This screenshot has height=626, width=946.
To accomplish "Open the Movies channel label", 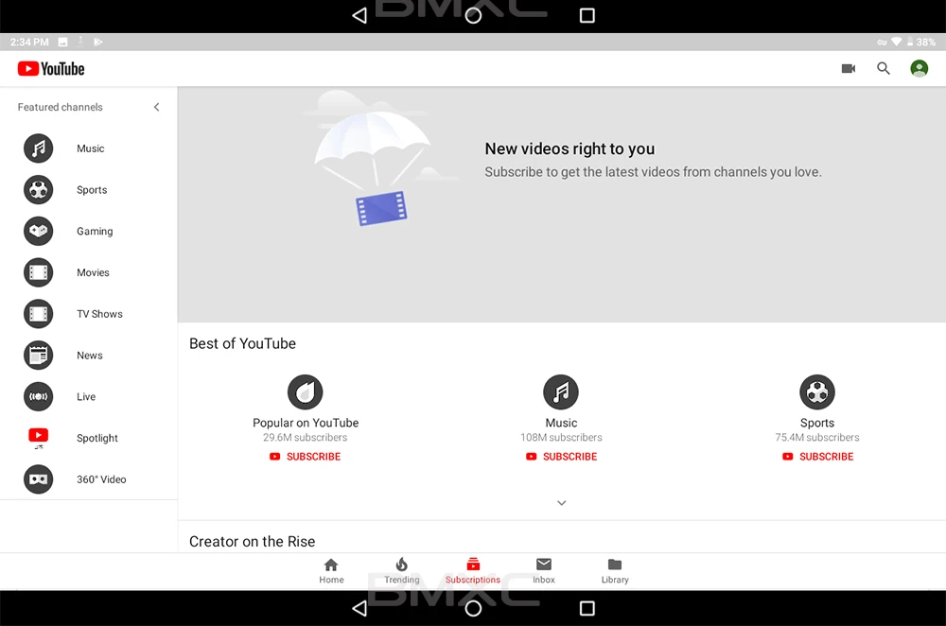I will point(93,272).
